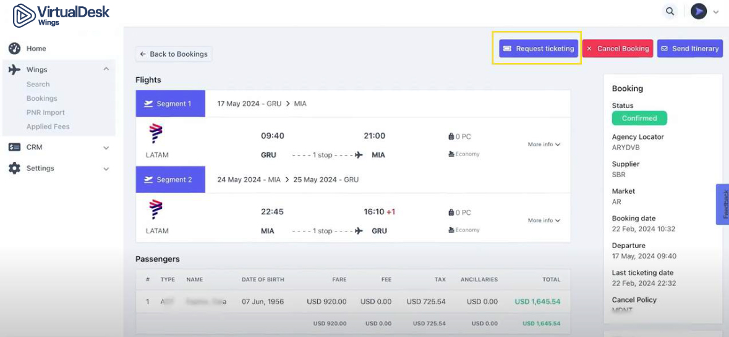Click the search magnifier icon
729x337 pixels.
(x=670, y=11)
